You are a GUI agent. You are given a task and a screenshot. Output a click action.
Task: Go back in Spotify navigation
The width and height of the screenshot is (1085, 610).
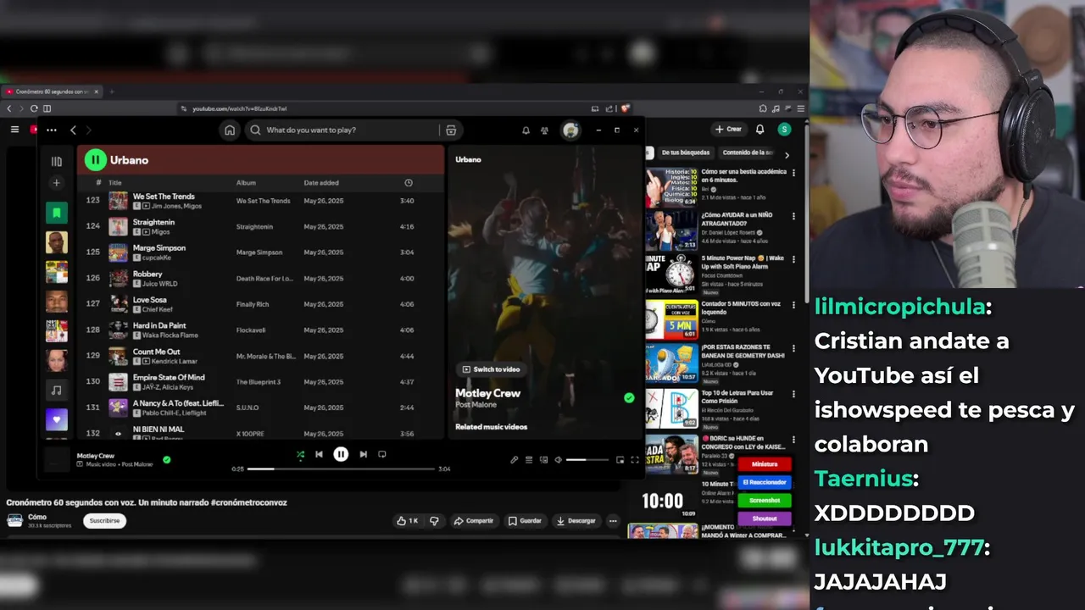click(73, 130)
